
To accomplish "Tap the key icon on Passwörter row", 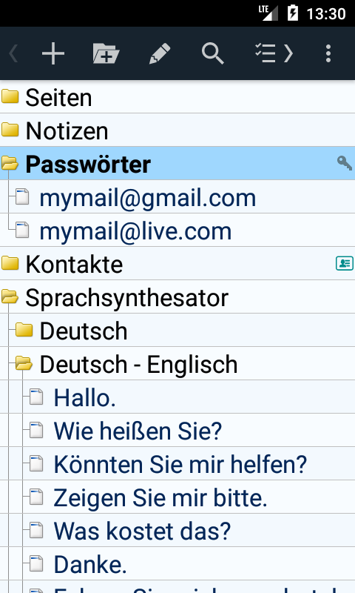I will (x=344, y=163).
